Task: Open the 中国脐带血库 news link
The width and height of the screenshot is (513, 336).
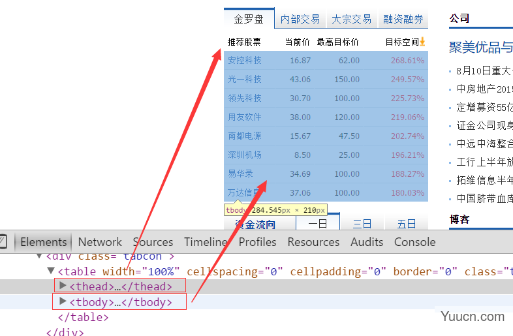Action: 484,198
